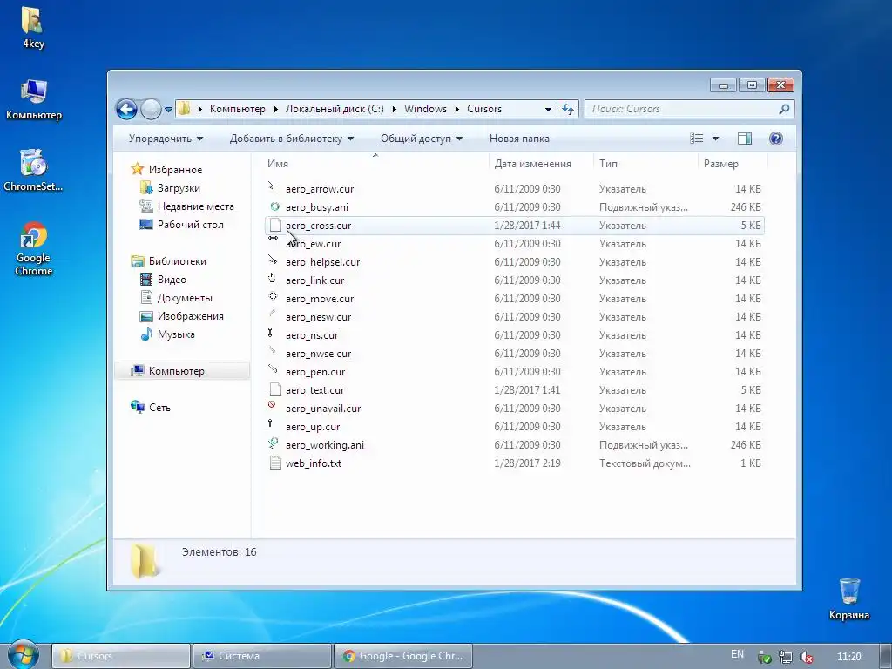The width and height of the screenshot is (892, 669).
Task: Switch to Система taskbar window
Action: click(262, 656)
